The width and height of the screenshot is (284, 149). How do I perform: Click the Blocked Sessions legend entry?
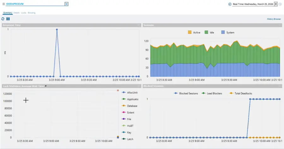pyautogui.click(x=186, y=93)
